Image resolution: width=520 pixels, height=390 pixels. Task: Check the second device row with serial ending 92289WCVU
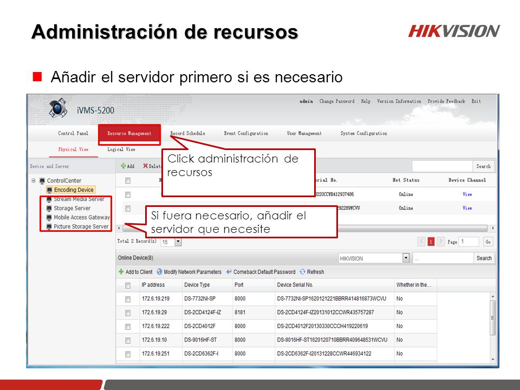click(128, 209)
